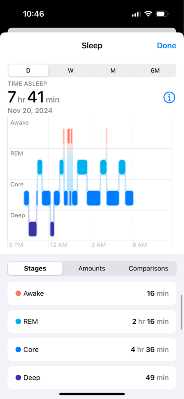The width and height of the screenshot is (184, 399).
Task: Tap the blue Core stage dot
Action: tap(18, 350)
